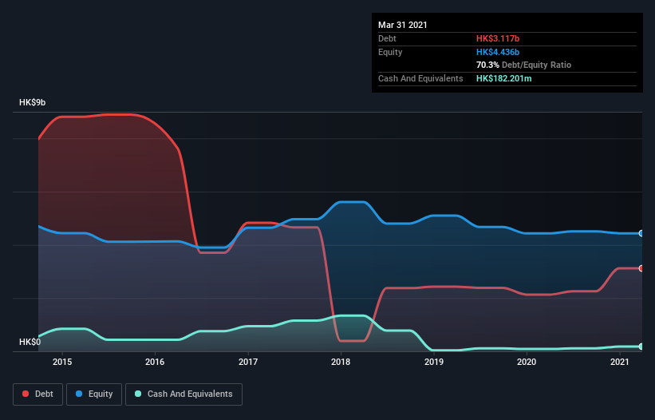Click Cash And Equivalents tooltip label
This screenshot has height=420, width=655.
(x=420, y=78)
